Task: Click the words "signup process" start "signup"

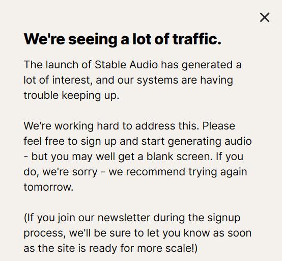Action: click(224, 218)
